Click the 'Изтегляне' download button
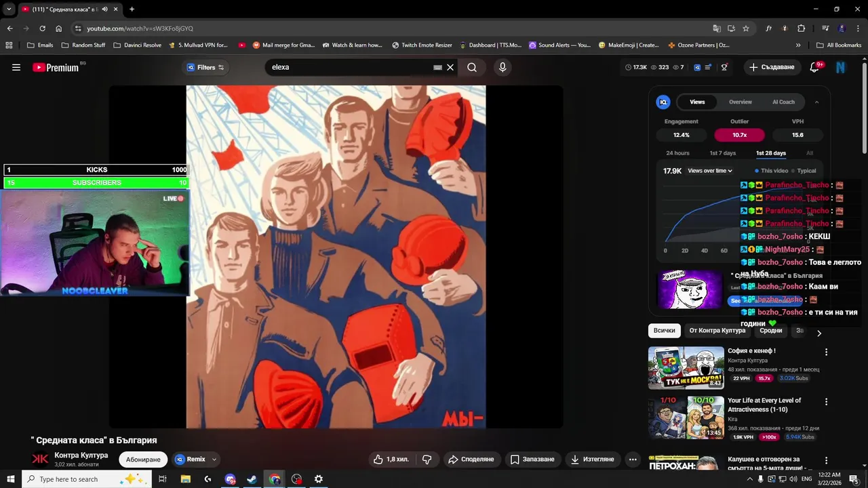Viewport: 868px width, 488px height. coord(592,459)
